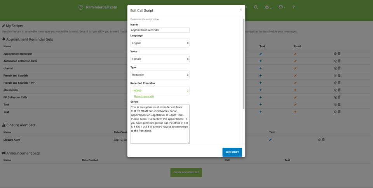Open the search icon in top navigation
This screenshot has height=188, width=373.
pos(256,7)
